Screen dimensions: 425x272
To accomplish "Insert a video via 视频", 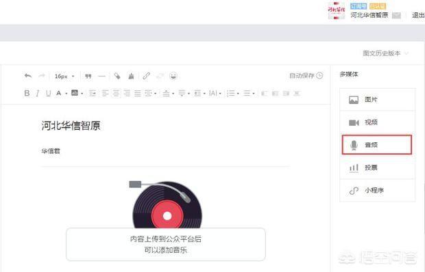I will 377,122.
